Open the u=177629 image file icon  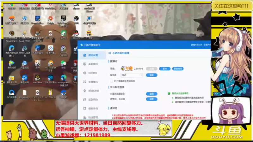(50, 94)
